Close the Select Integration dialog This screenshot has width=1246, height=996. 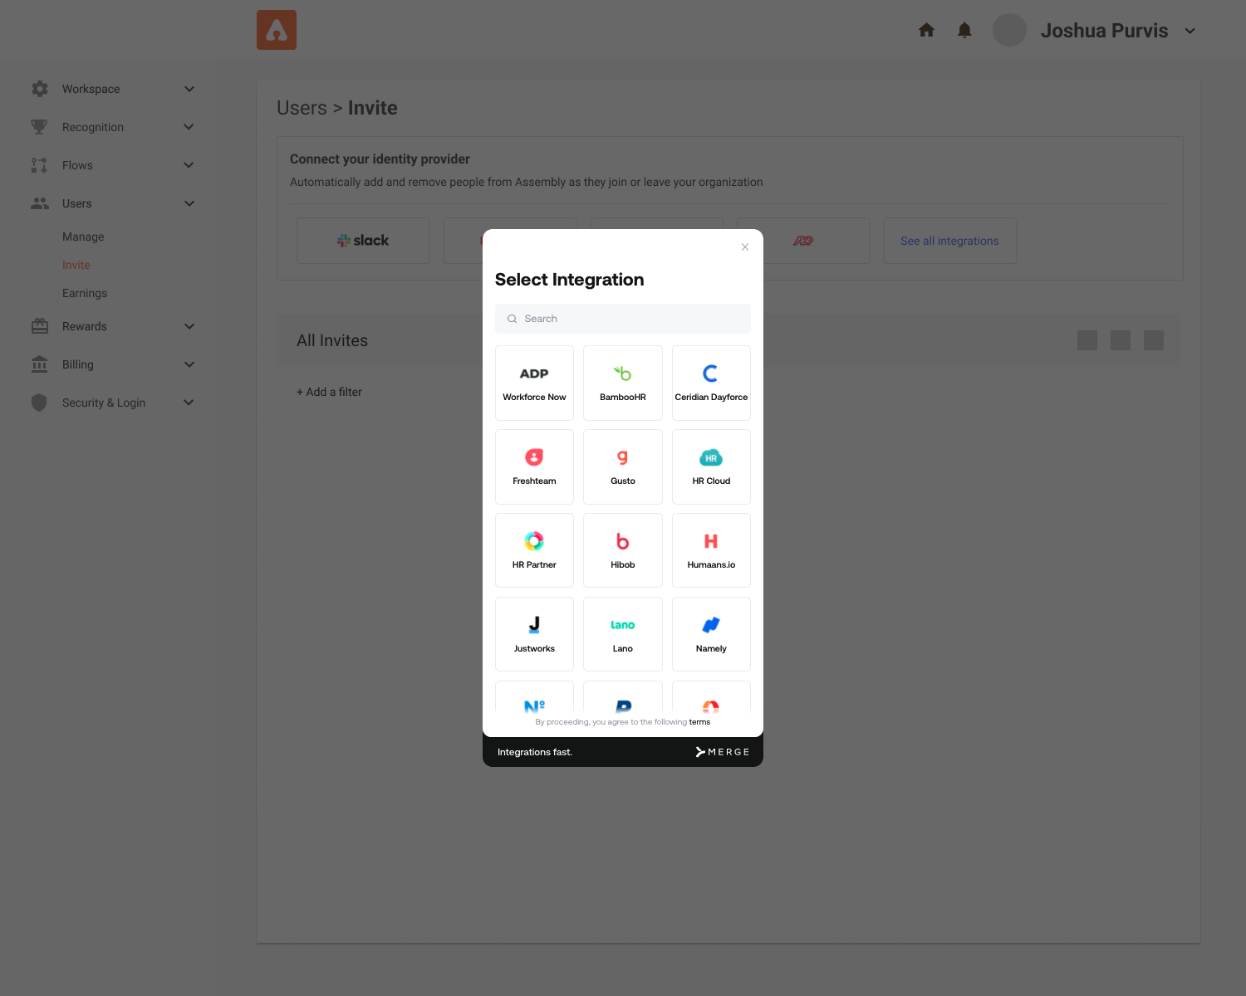[x=745, y=247]
